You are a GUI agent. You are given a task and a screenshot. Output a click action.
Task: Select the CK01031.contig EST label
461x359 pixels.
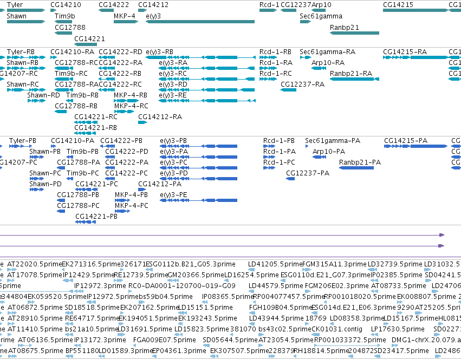point(337,329)
